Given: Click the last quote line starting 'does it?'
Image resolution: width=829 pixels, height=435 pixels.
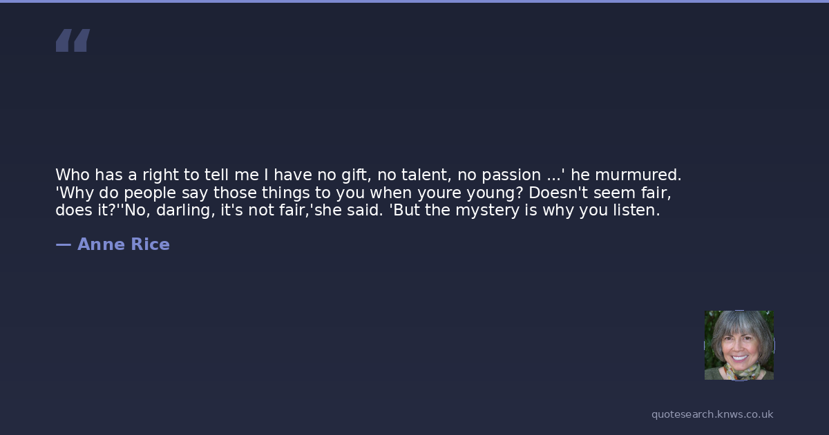Looking at the screenshot, I should coord(357,211).
